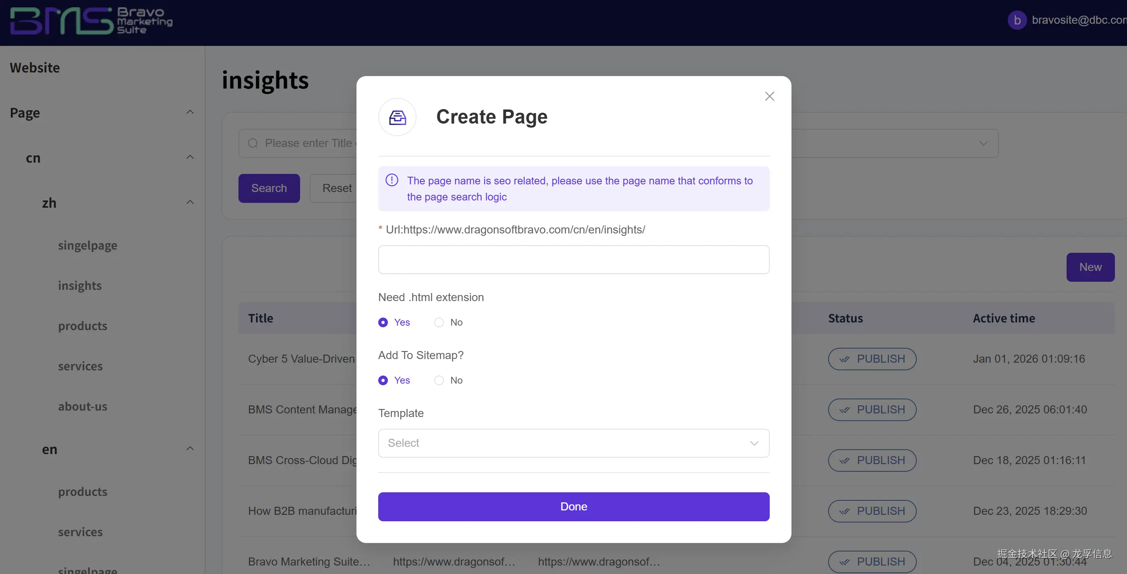The height and width of the screenshot is (574, 1127).
Task: Click the BMS Bravo Marketing Suite logo
Action: (x=91, y=21)
